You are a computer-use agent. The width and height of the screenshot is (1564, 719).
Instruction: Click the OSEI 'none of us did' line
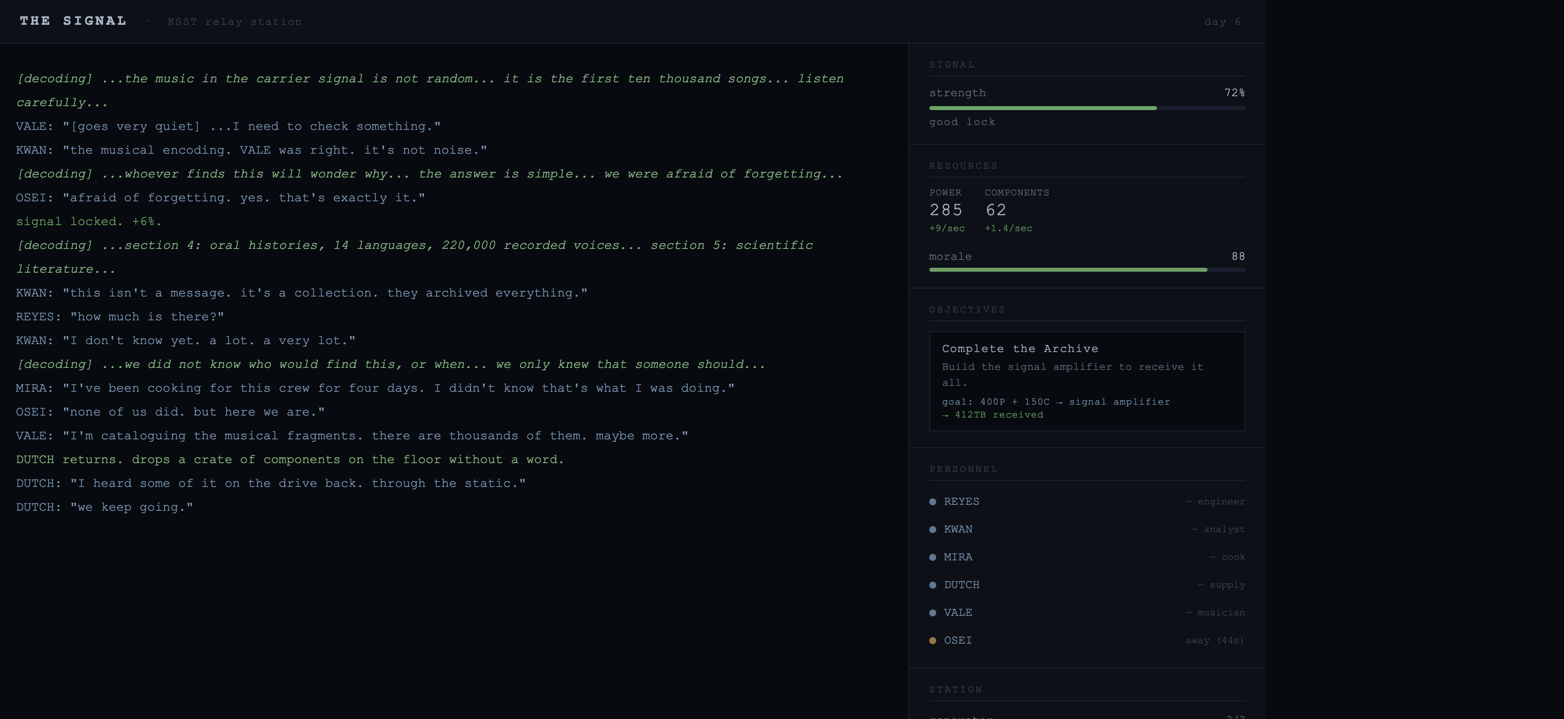(170, 413)
